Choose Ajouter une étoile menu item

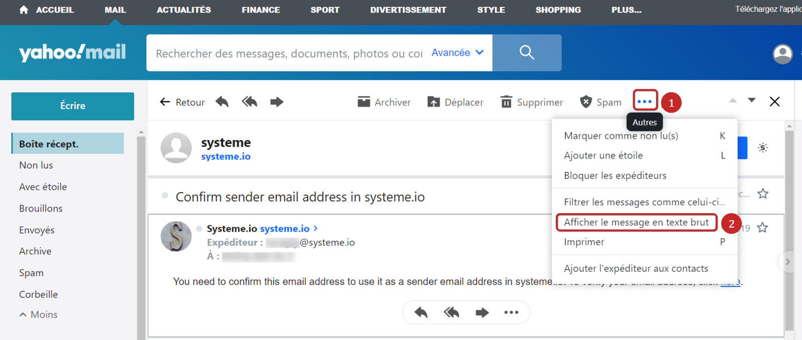(645, 155)
